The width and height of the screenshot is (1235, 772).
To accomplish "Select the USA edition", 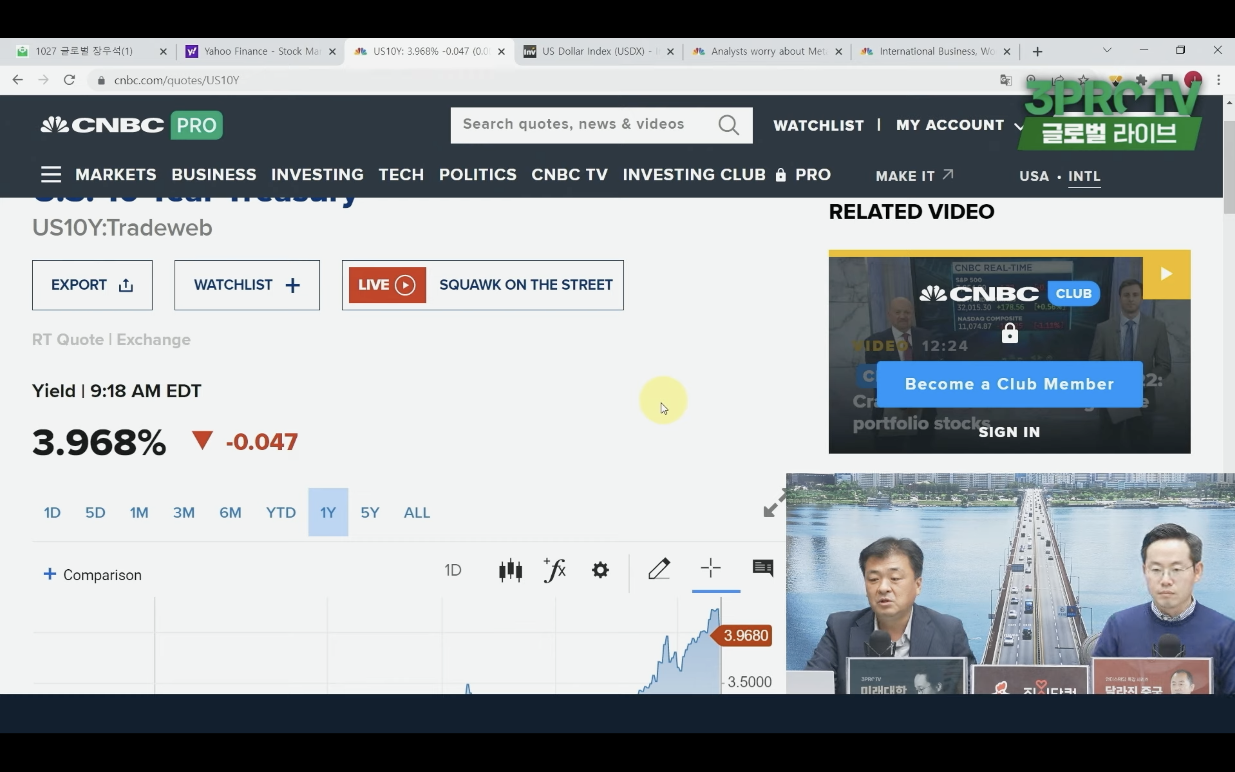I will 1034,176.
